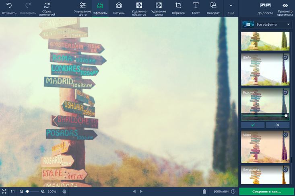Toggle favorite heart on Афро effect
295x196 pixels.
tap(285, 135)
